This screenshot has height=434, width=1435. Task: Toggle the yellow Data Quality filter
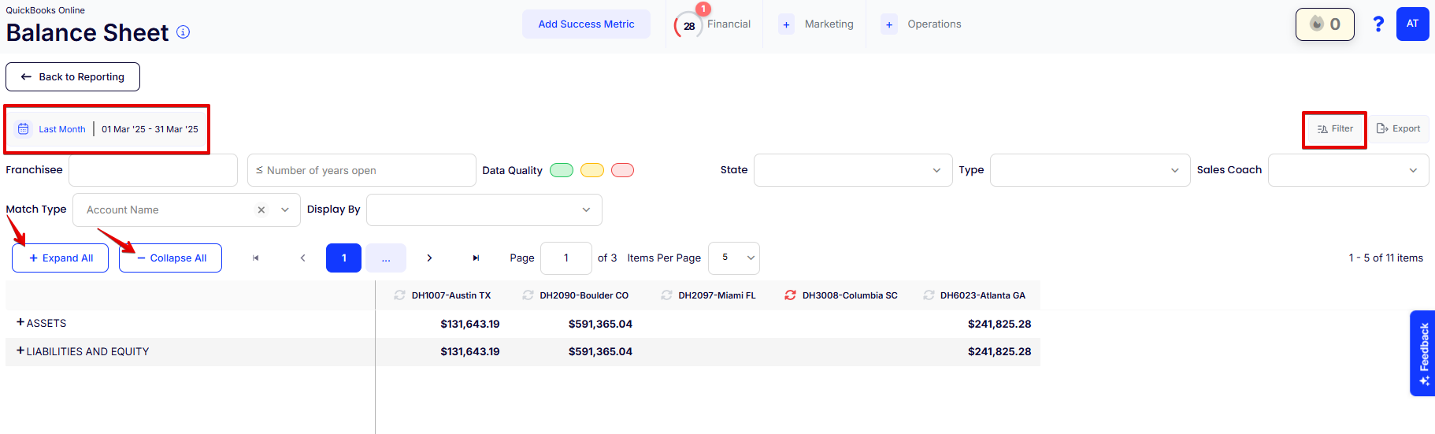coord(591,170)
